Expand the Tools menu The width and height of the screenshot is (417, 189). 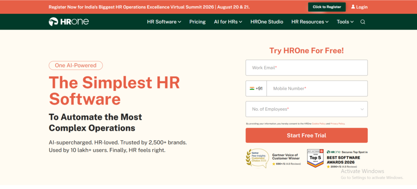click(x=345, y=22)
